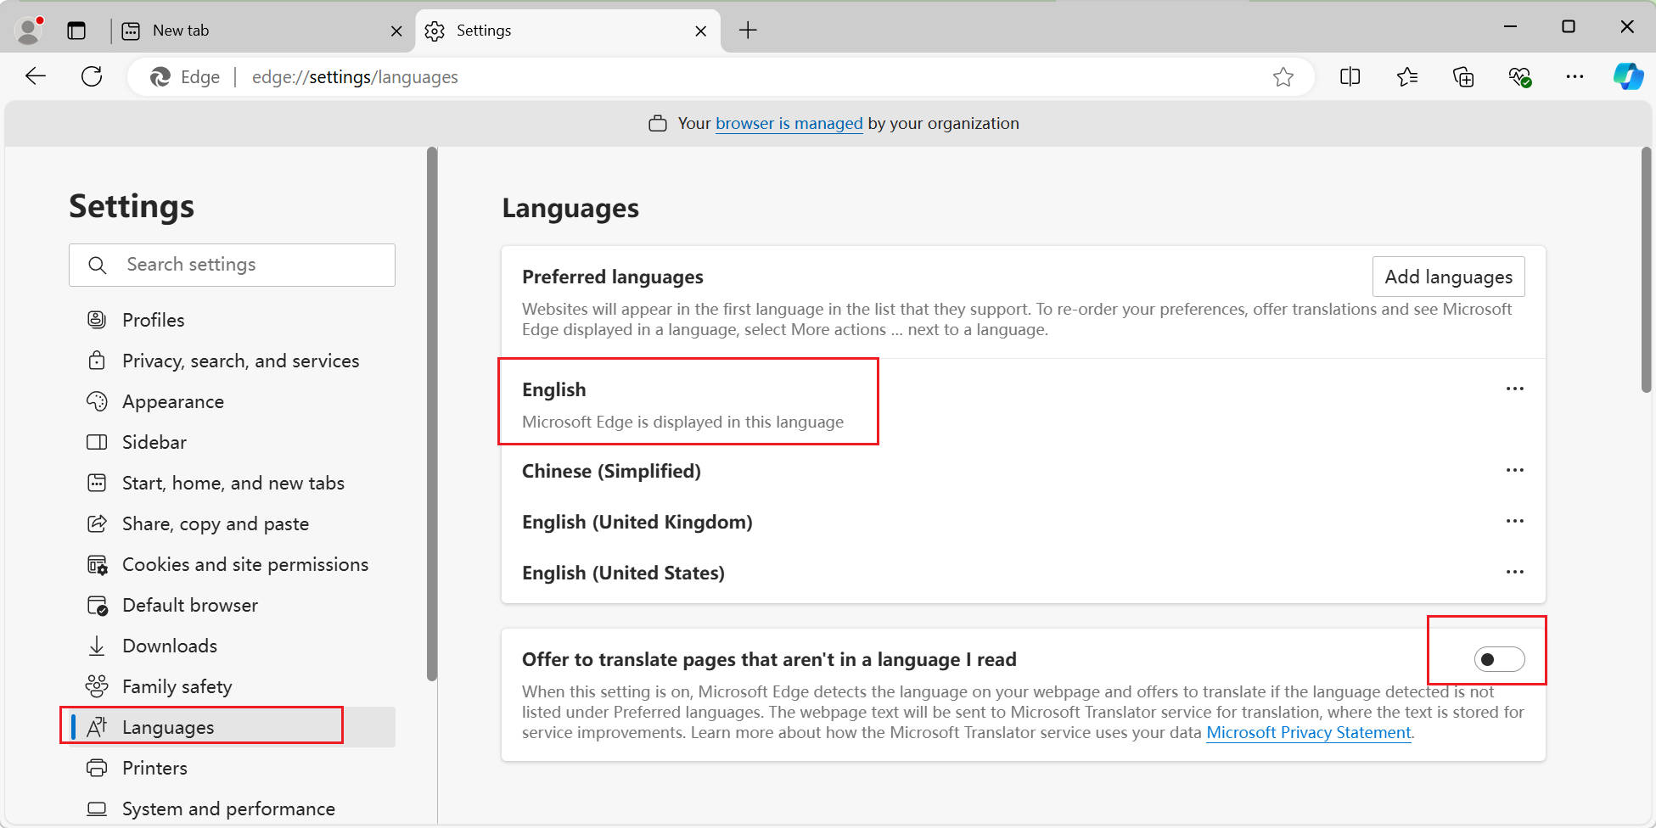Open Privacy, search, and services
This screenshot has width=1656, height=828.
pos(232,361)
